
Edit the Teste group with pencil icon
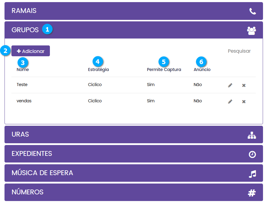point(230,85)
